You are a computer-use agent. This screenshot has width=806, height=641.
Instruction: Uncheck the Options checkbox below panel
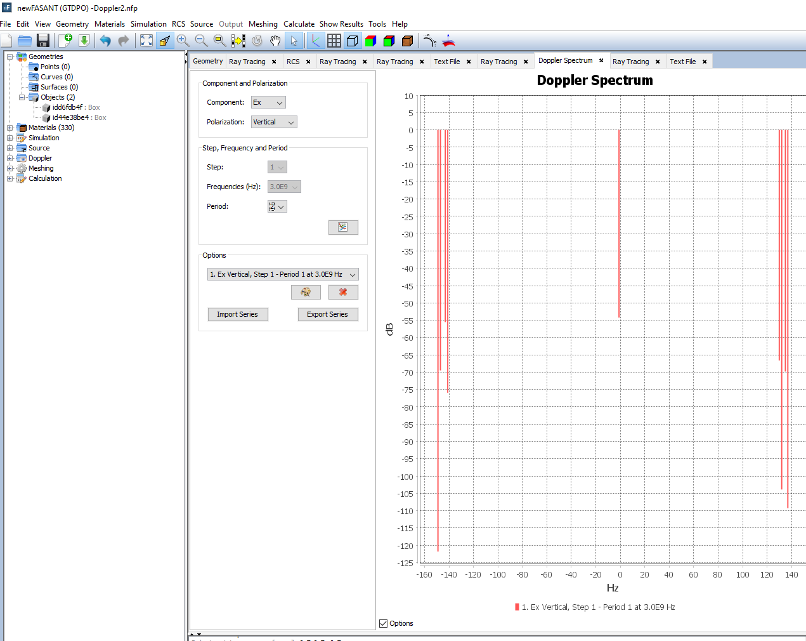tap(384, 623)
